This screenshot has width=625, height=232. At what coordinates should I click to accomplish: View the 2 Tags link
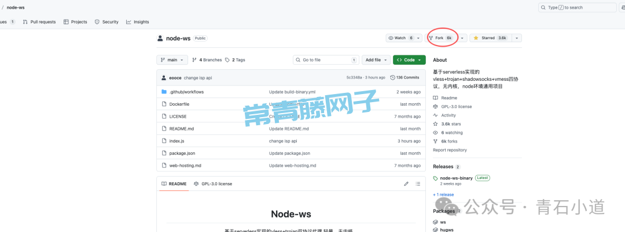(235, 60)
